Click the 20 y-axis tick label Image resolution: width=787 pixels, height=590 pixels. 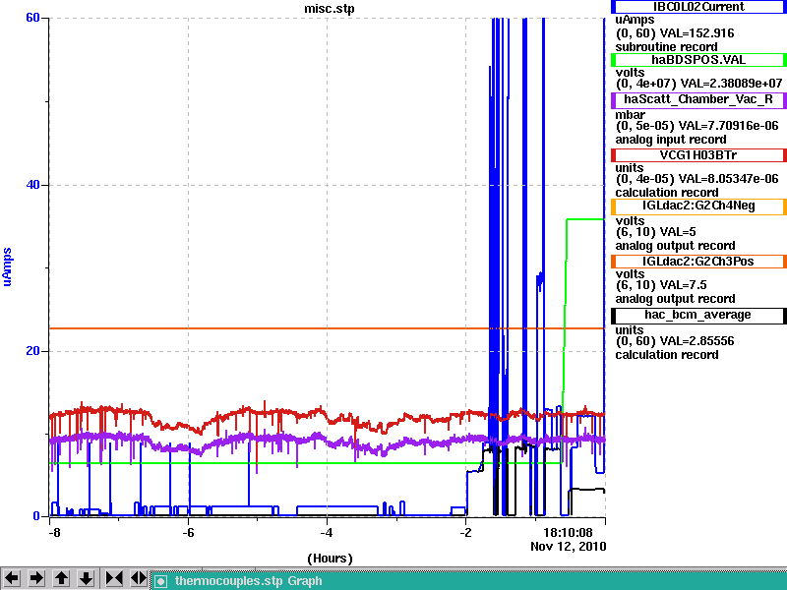click(32, 351)
